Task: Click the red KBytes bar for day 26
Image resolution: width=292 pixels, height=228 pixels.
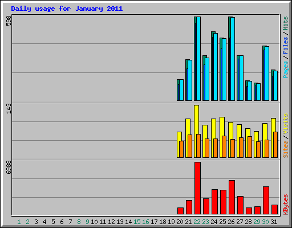Action: [x=232, y=197]
